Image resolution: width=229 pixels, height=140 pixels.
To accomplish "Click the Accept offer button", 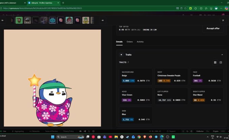I will (213, 28).
